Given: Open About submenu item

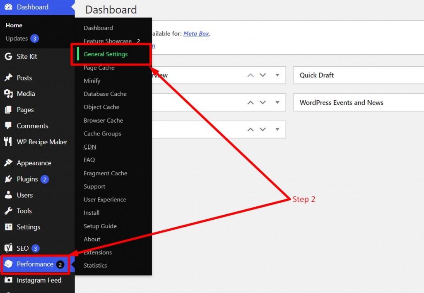Looking at the screenshot, I should (x=92, y=239).
